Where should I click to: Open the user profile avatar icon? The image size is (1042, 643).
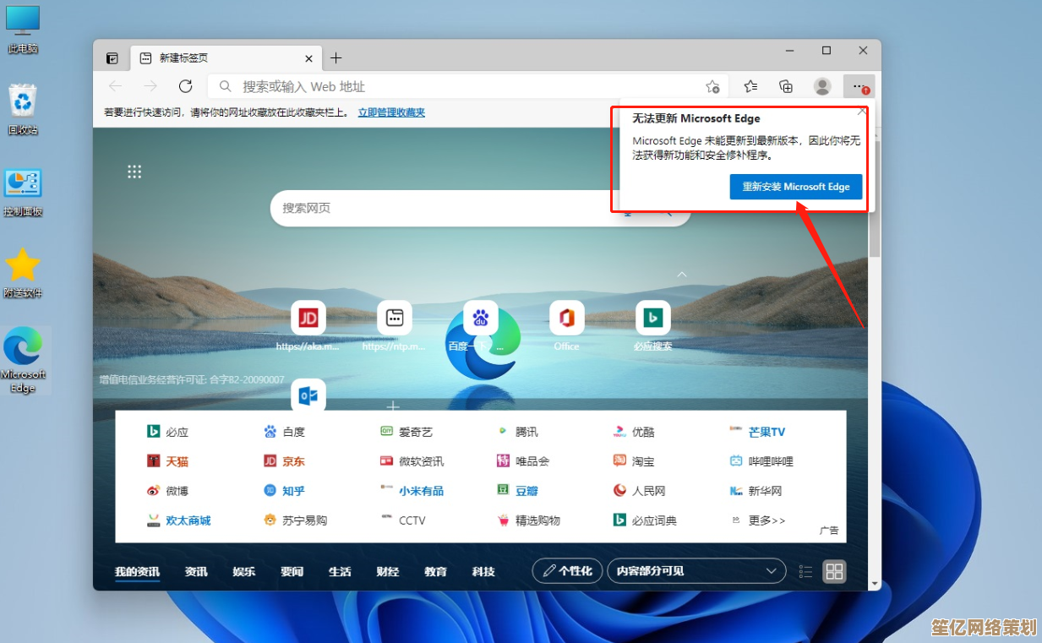[x=822, y=86]
